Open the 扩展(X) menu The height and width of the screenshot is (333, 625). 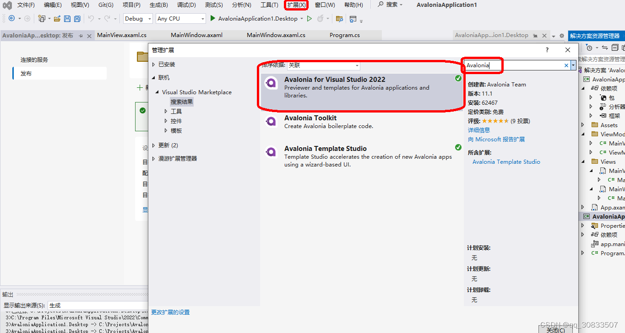[x=296, y=5]
